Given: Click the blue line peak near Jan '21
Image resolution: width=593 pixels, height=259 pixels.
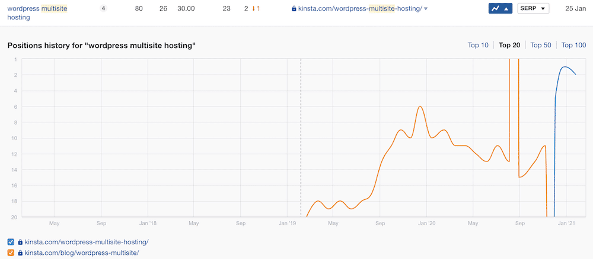Looking at the screenshot, I should tap(565, 67).
